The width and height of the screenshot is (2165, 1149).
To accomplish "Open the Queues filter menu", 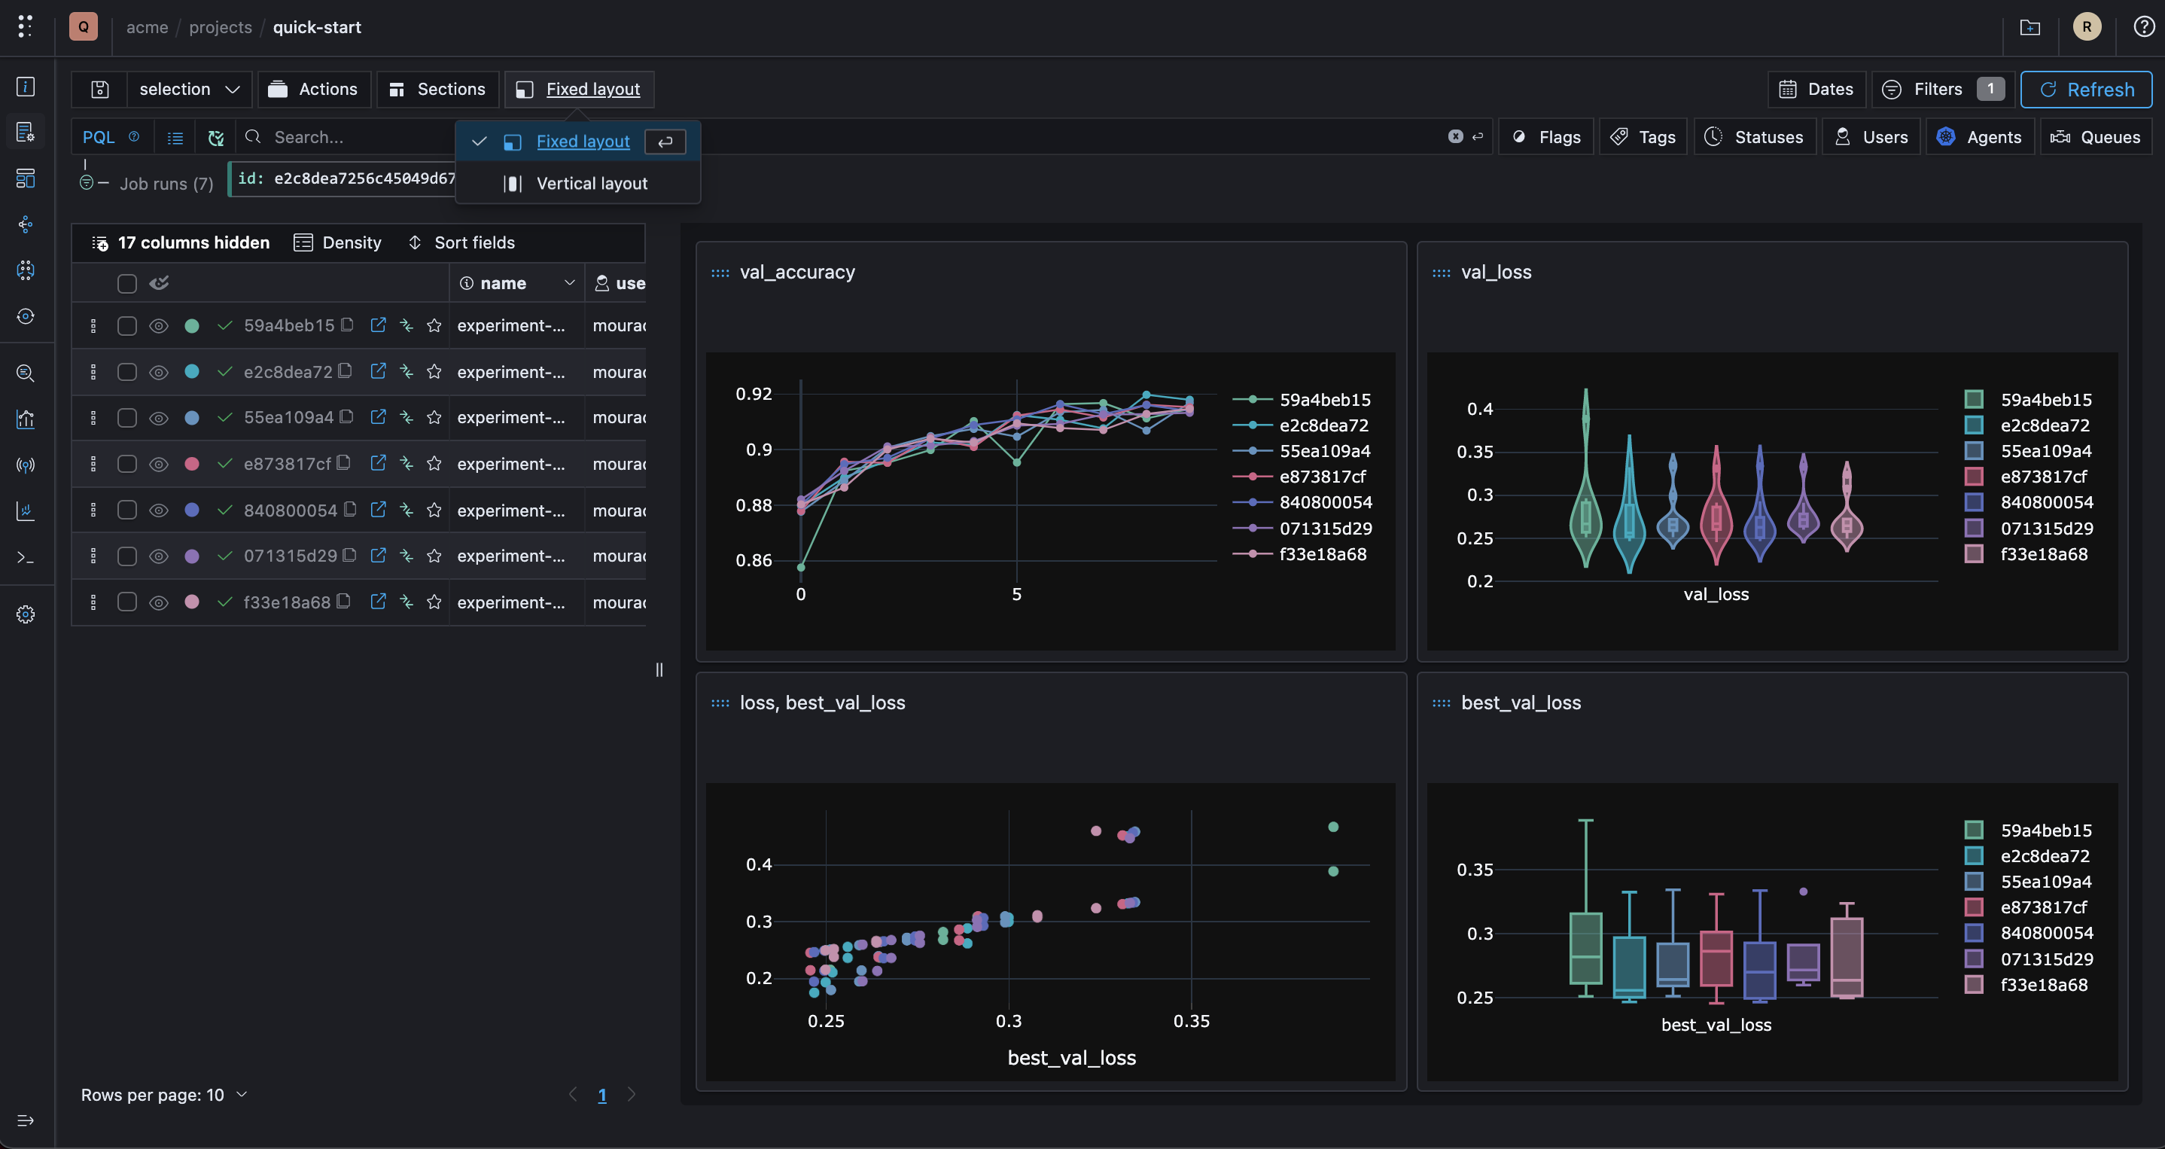I will (2095, 137).
